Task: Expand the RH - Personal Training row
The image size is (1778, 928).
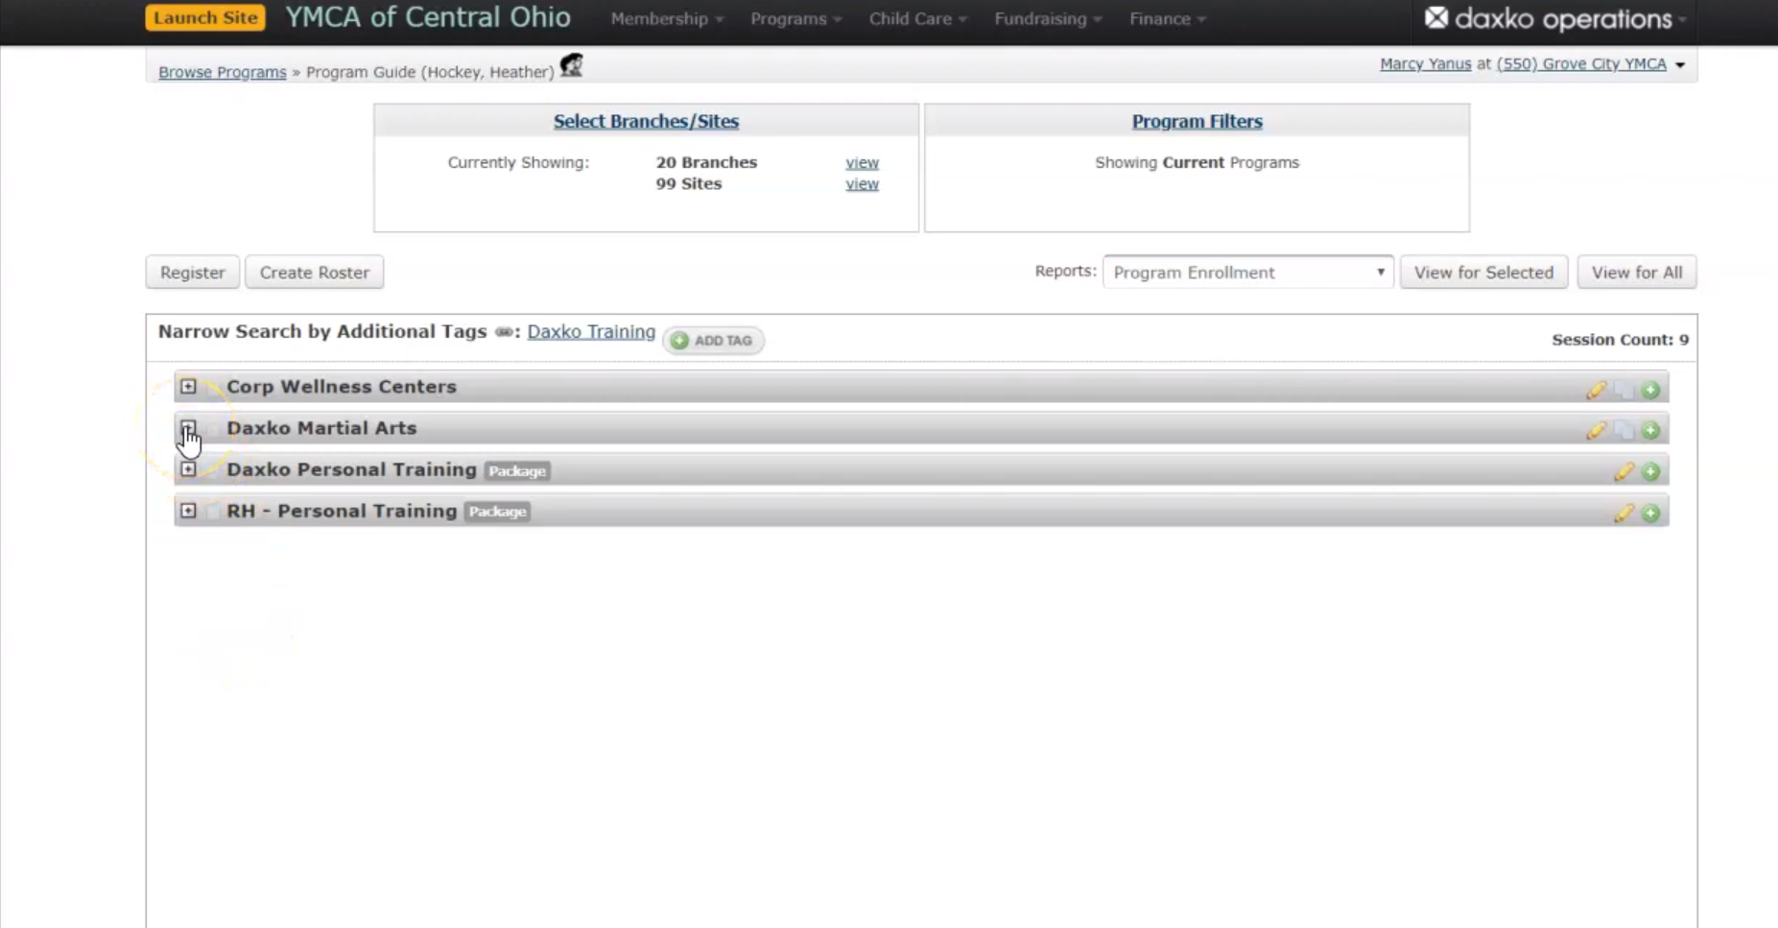Action: (x=188, y=511)
